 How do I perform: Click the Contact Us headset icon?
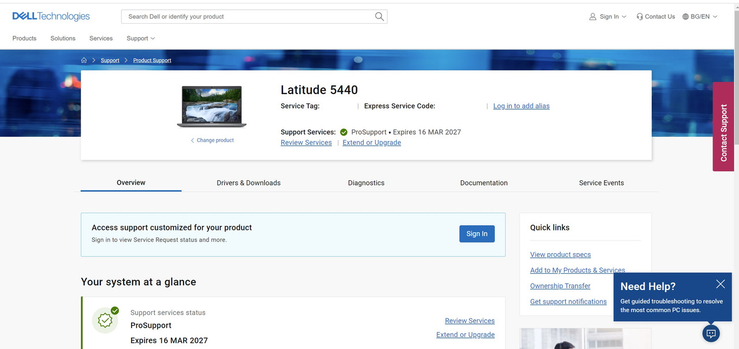click(640, 17)
